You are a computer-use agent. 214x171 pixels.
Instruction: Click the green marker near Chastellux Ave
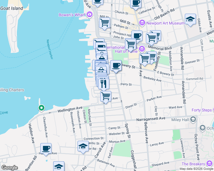point(41,108)
